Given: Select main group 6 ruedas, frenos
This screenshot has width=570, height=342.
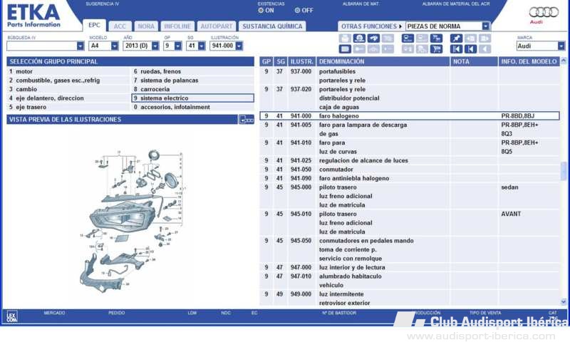Looking at the screenshot, I should click(x=192, y=71).
